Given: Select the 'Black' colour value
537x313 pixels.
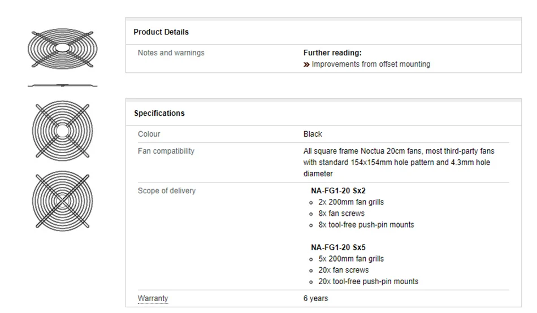Looking at the screenshot, I should pos(313,134).
